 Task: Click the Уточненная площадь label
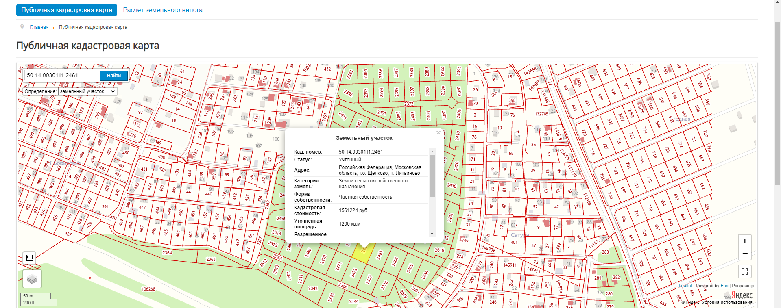click(308, 224)
